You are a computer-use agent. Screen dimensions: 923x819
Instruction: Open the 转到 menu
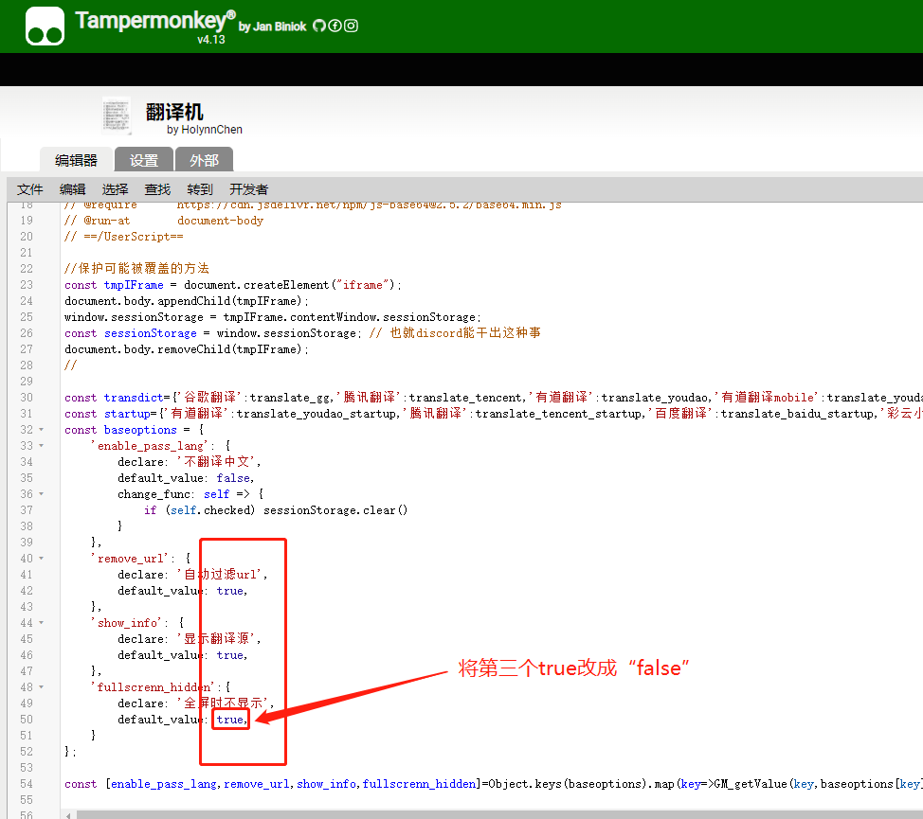coord(200,189)
